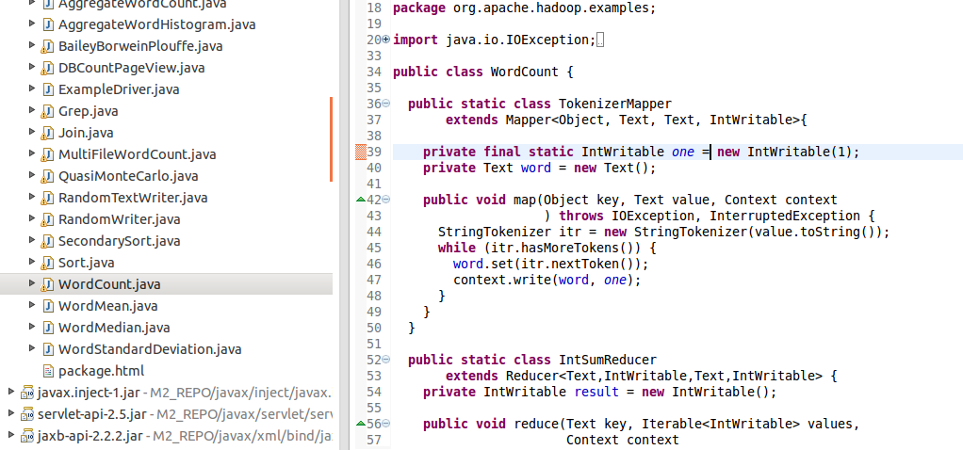Collapse the reduce method fold on line 56
Screen dimensions: 963x450
point(386,424)
